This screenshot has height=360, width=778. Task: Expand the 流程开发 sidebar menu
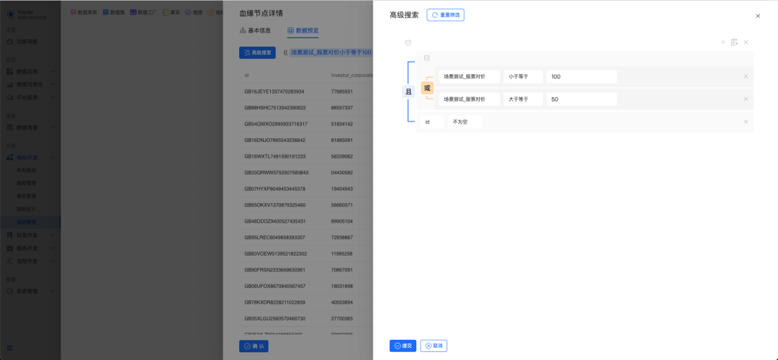click(x=30, y=261)
